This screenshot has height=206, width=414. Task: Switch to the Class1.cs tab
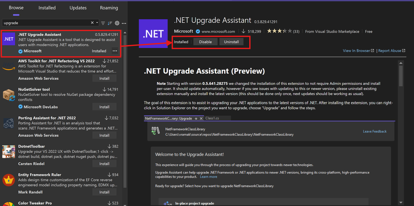[x=212, y=118]
